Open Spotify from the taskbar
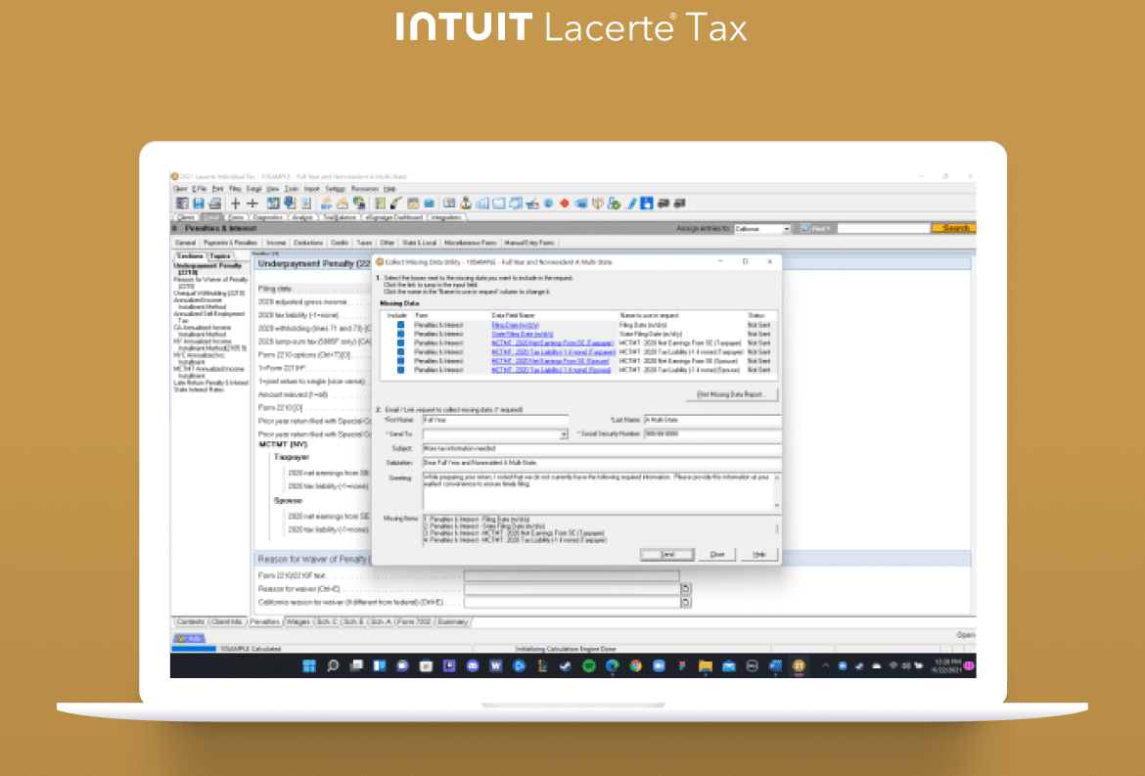Screen dimensions: 1145x776 (588, 665)
